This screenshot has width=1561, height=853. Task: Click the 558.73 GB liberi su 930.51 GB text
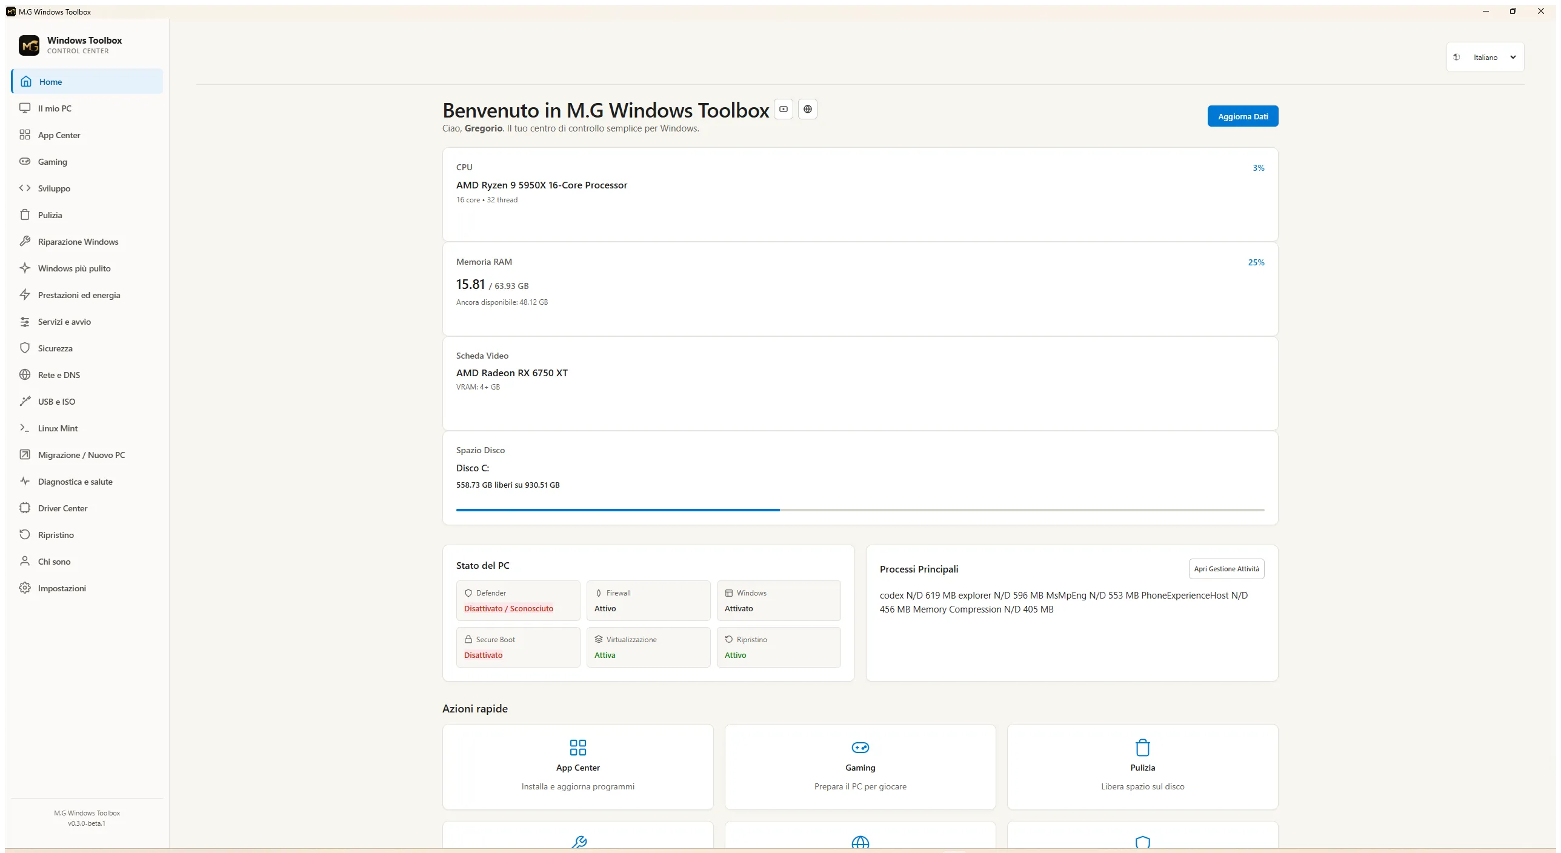coord(508,485)
